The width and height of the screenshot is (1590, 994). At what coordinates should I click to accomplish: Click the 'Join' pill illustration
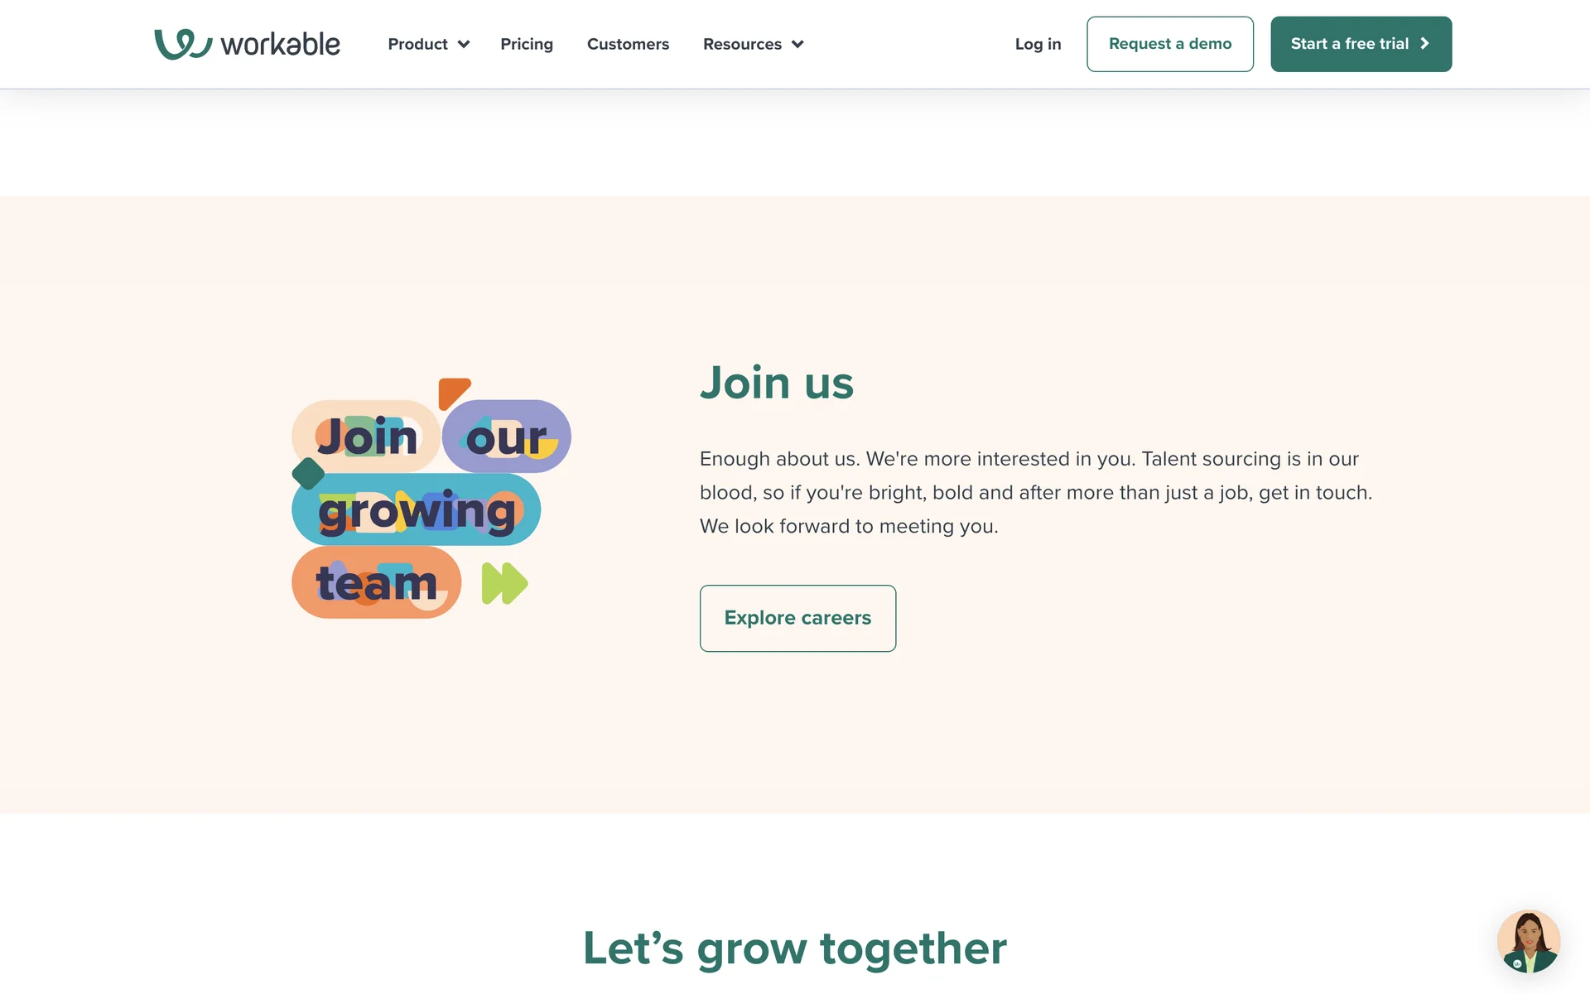(x=365, y=437)
